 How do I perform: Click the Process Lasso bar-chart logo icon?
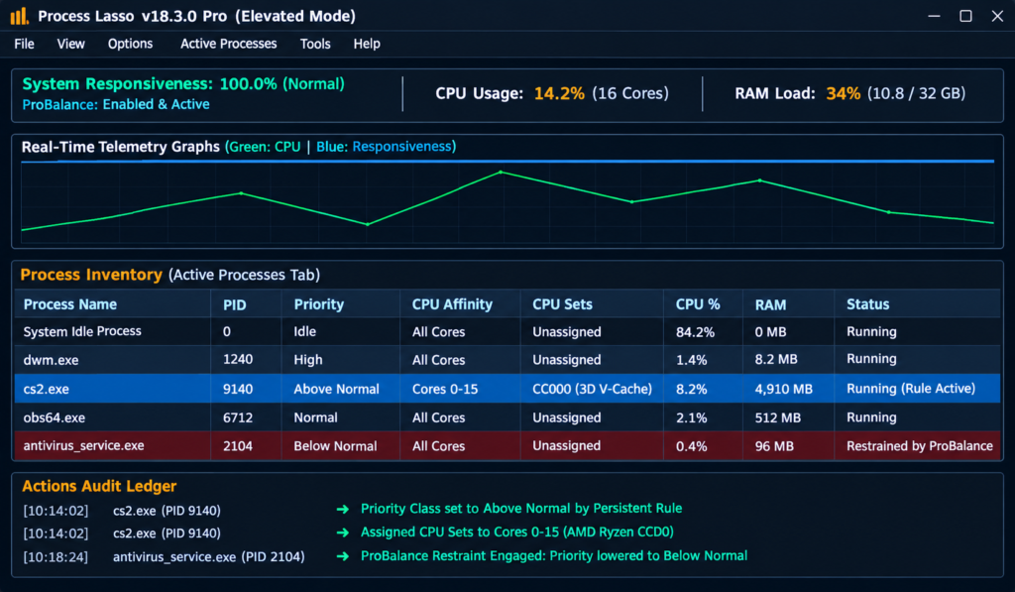(x=20, y=16)
